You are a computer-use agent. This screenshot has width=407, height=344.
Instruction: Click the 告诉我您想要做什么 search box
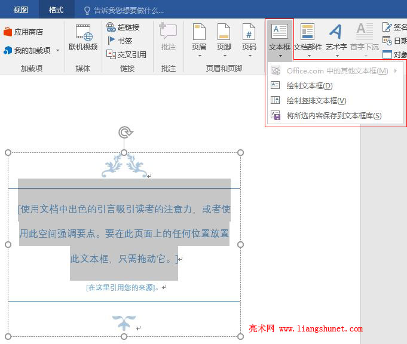click(x=128, y=11)
